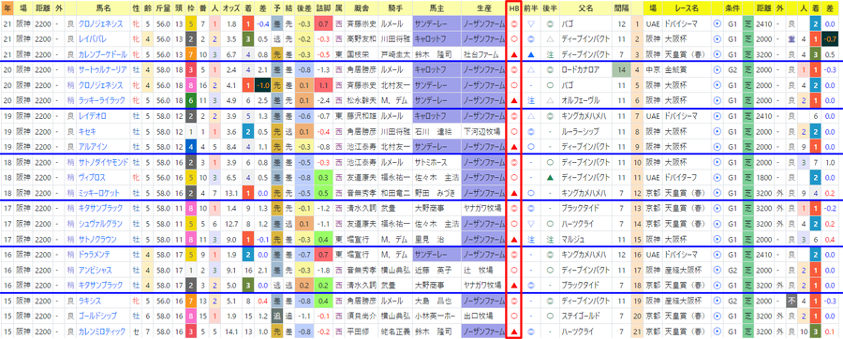Click the 生産 column header
Image resolution: width=843 pixels, height=339 pixels.
click(x=483, y=8)
